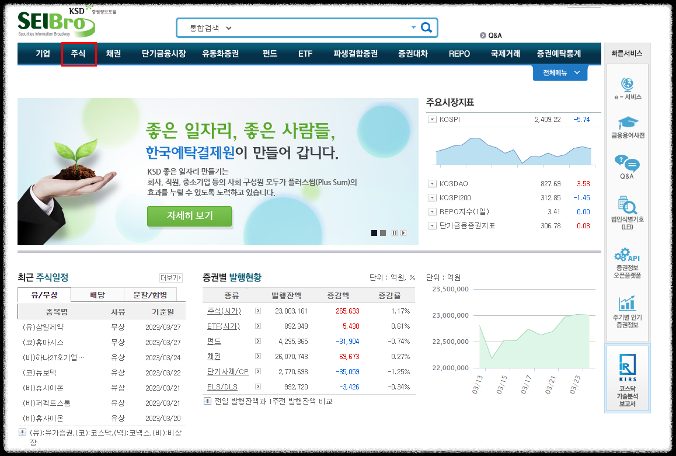Open the REPO menu
Image resolution: width=676 pixels, height=456 pixels.
click(x=459, y=54)
